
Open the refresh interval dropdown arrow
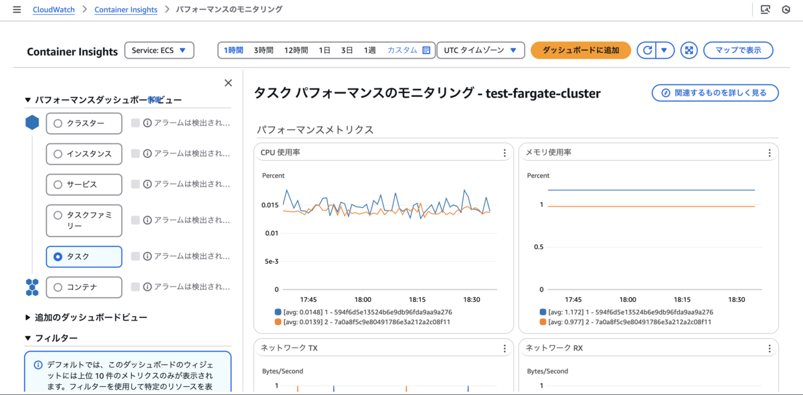pos(664,50)
